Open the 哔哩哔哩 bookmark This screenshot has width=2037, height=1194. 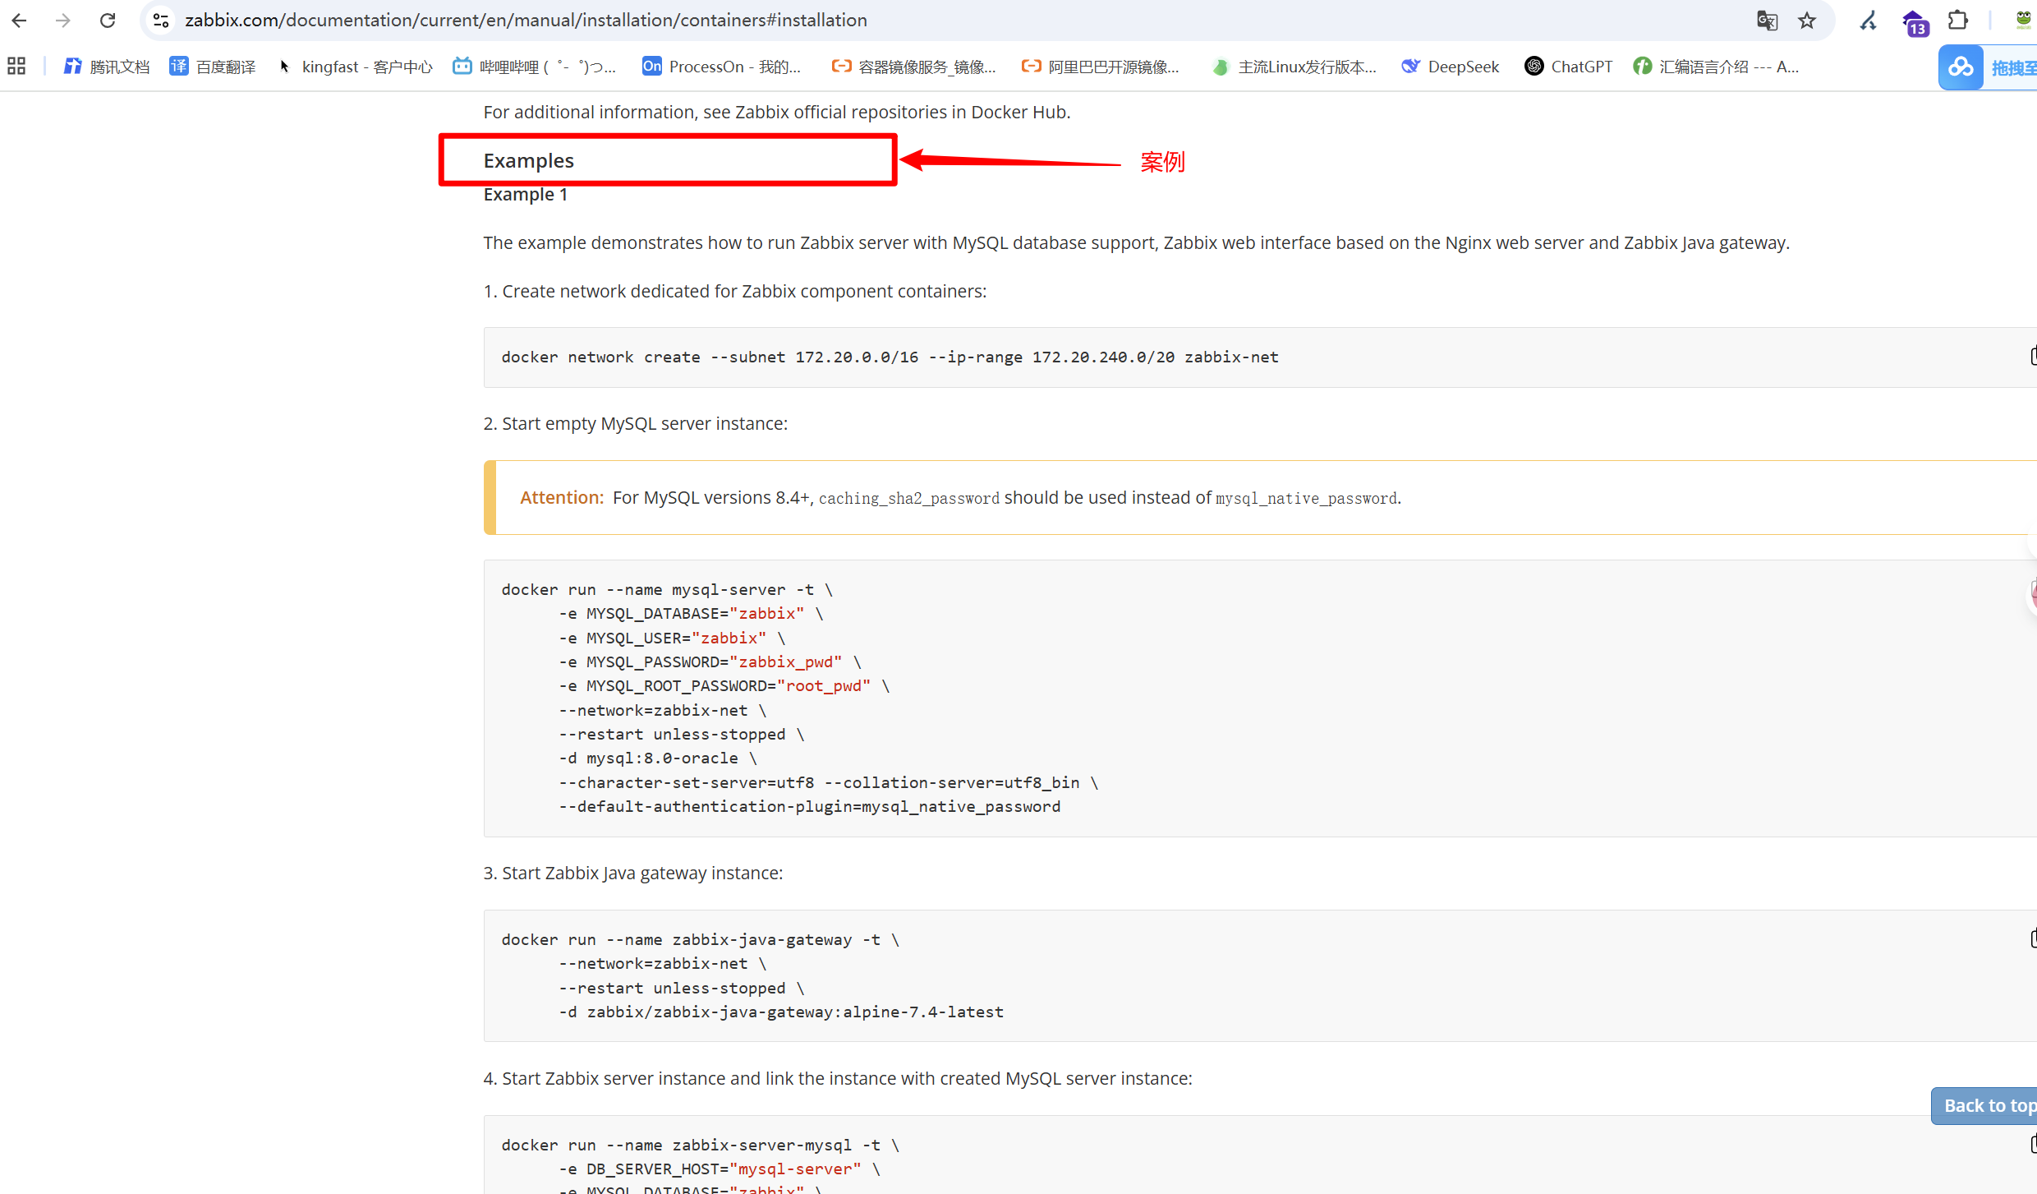(x=535, y=67)
